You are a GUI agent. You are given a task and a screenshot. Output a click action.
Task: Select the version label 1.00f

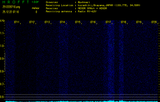point(35,2)
